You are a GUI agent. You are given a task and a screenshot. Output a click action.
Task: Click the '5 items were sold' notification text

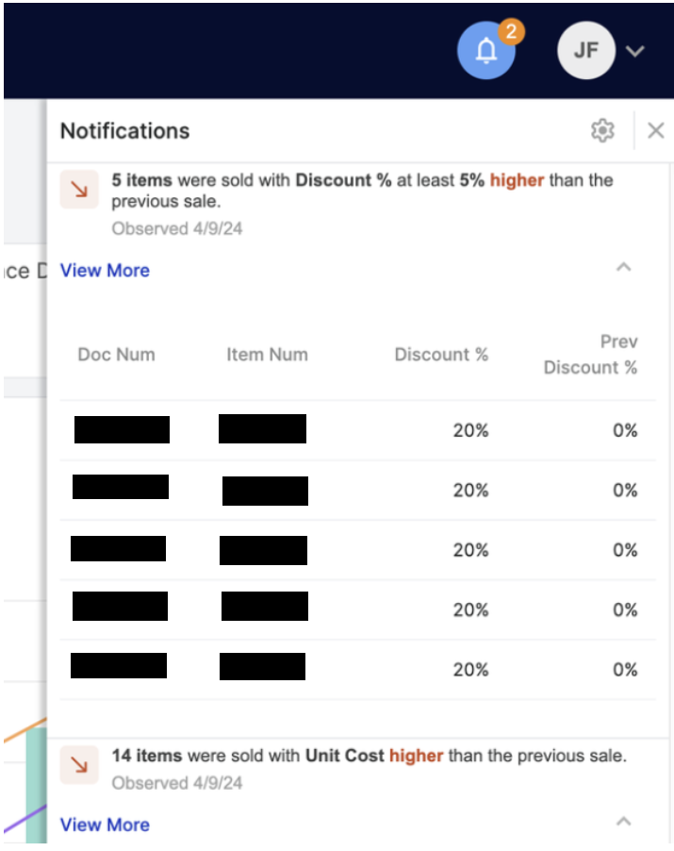coord(362,190)
